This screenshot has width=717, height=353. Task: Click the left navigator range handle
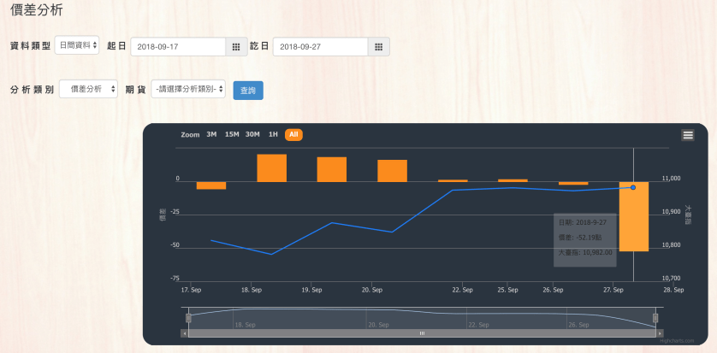[188, 318]
